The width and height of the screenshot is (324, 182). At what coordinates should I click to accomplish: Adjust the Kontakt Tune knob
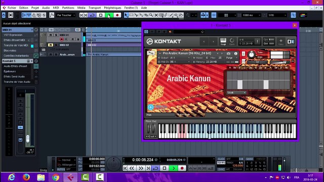pos(251,55)
